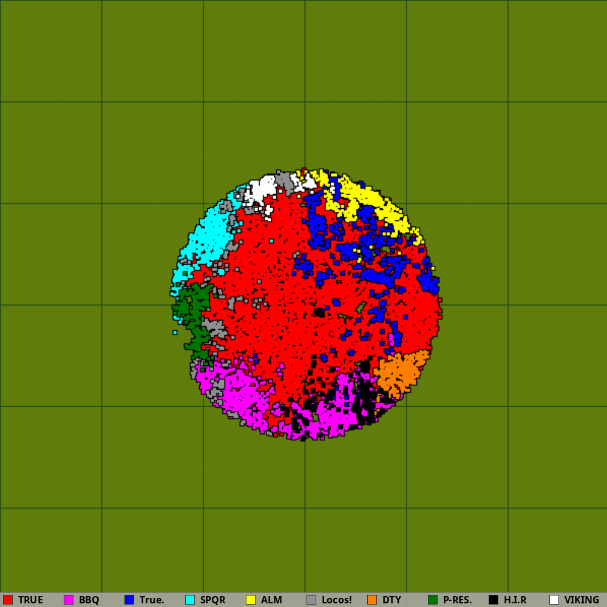Click the blue True. legend swatch
The height and width of the screenshot is (607, 607).
pos(129,600)
